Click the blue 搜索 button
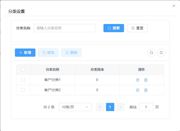This screenshot has height=131, width=180. [x=114, y=28]
